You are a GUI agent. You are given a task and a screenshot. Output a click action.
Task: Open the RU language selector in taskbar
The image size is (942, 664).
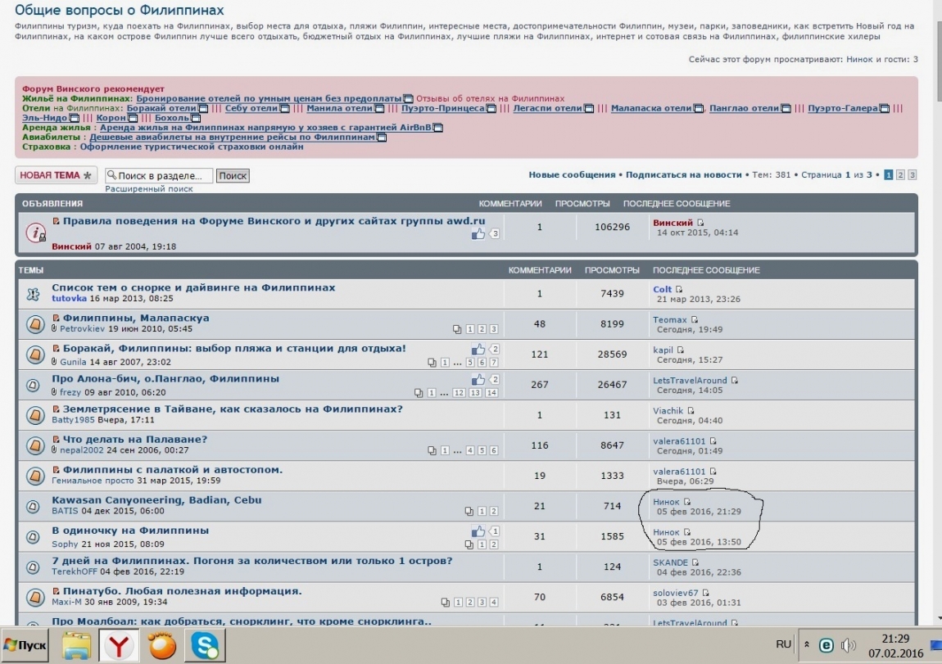point(783,644)
